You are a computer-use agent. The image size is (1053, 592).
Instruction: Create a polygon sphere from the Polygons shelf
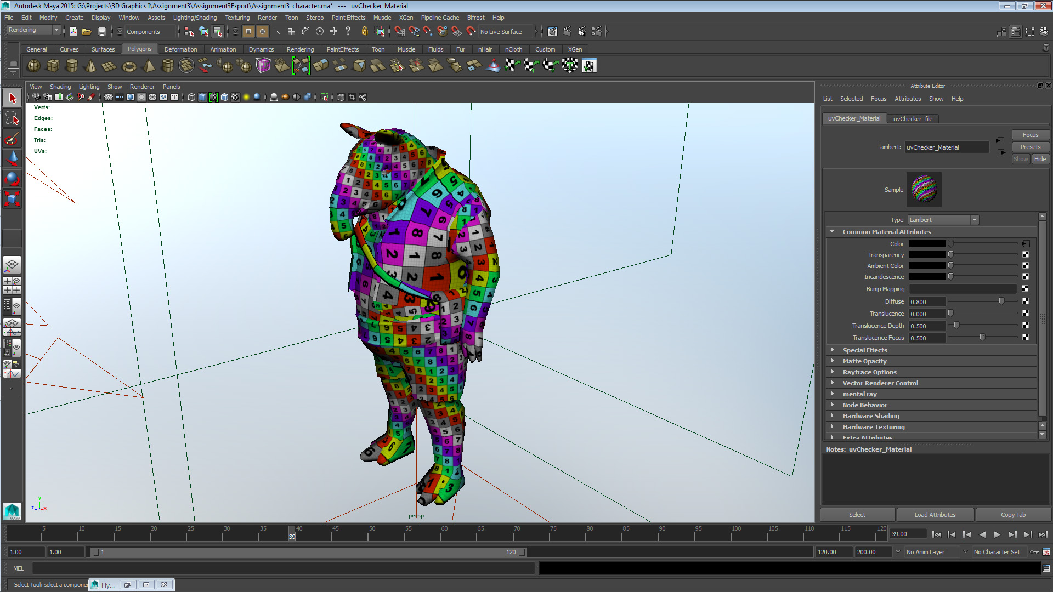[x=33, y=65]
